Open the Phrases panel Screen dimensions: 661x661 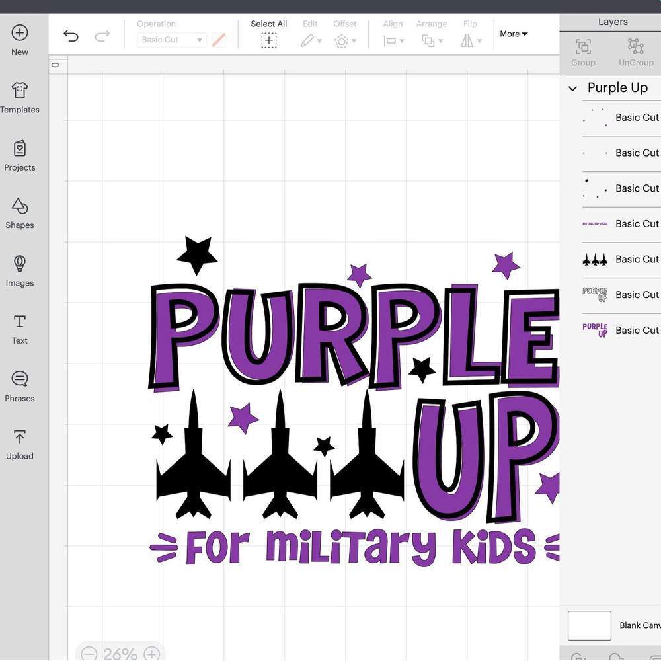point(20,379)
